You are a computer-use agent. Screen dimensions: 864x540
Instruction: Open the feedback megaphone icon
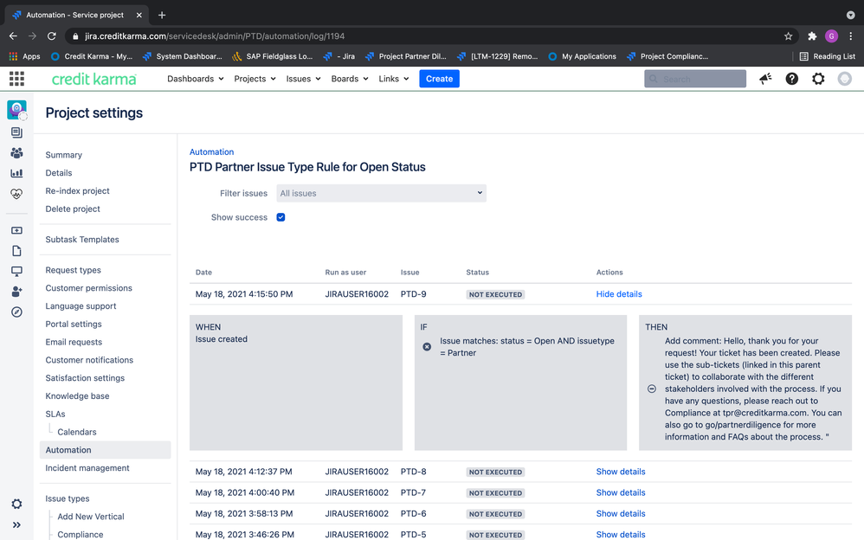pyautogui.click(x=765, y=79)
